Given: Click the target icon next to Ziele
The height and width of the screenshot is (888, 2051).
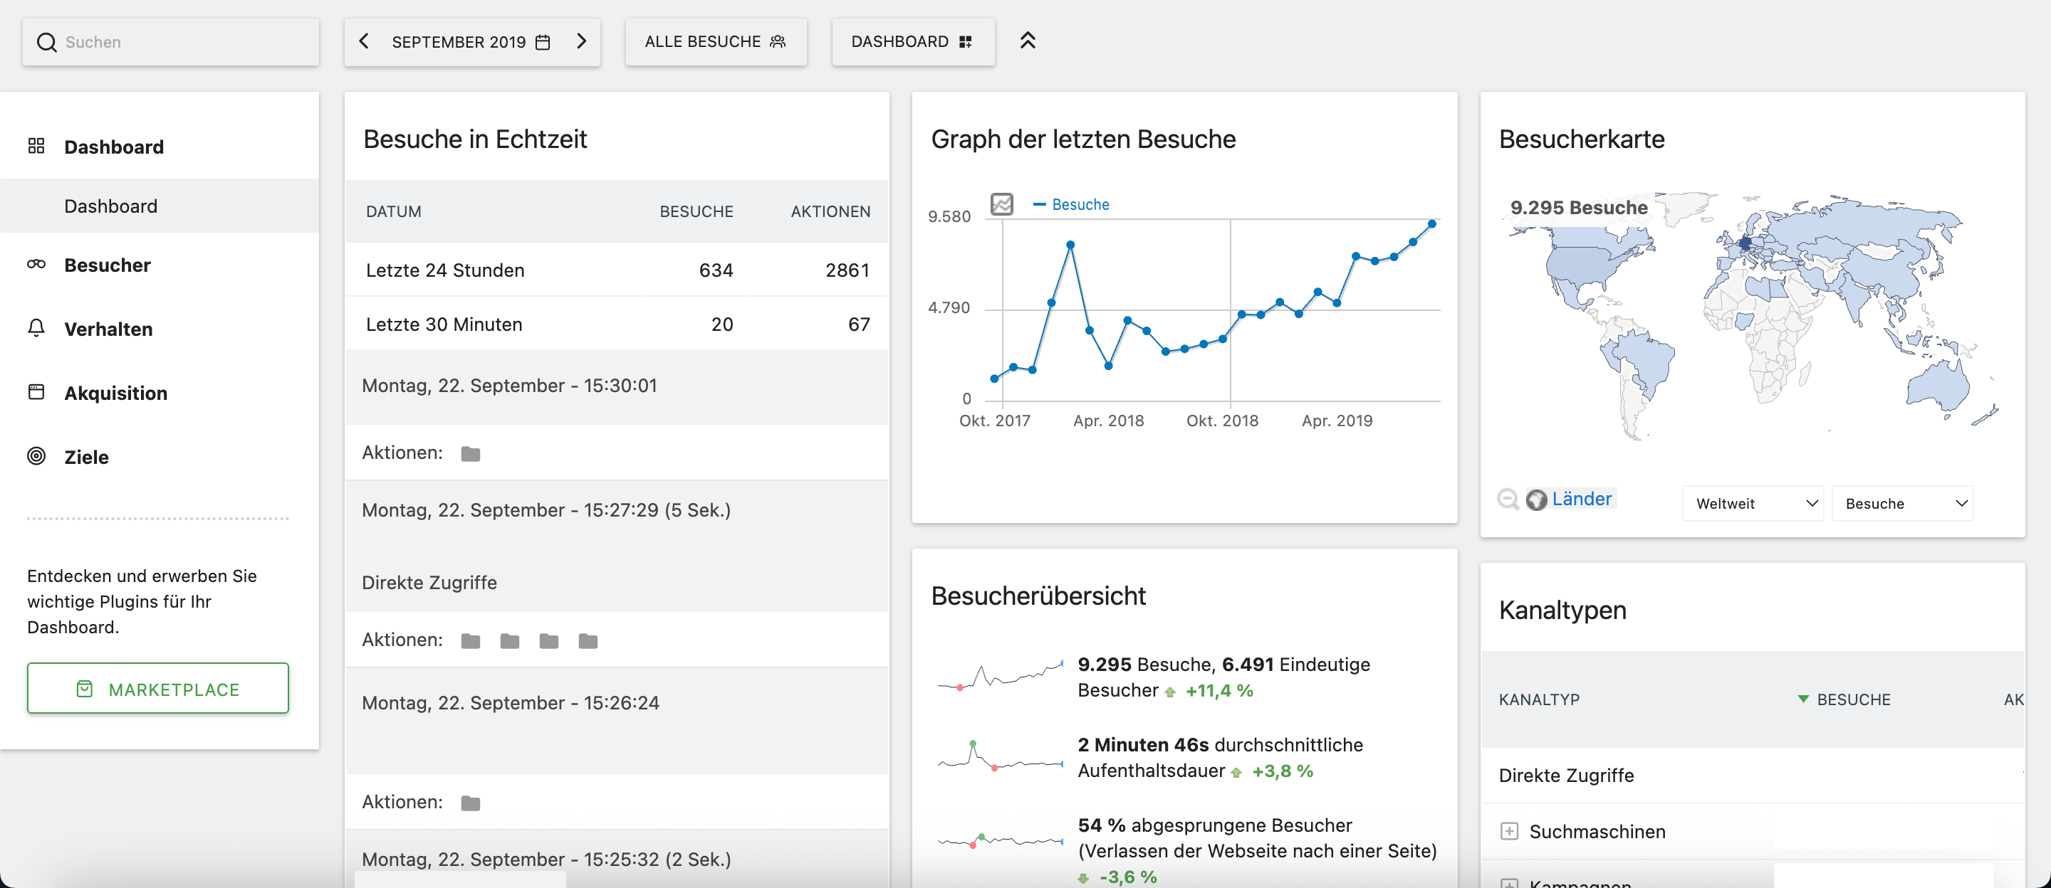Looking at the screenshot, I should point(36,456).
